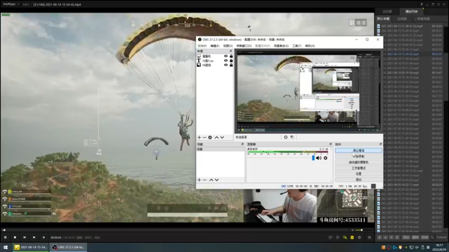The height and width of the screenshot is (252, 449).
Task: Select playlist file 2021-06-14 15-54-42.mp4
Action: pyautogui.click(x=410, y=54)
